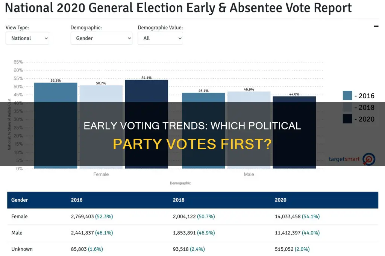This screenshot has height=256, width=385.
Task: Select the 2018 legend color square
Action: pos(347,108)
